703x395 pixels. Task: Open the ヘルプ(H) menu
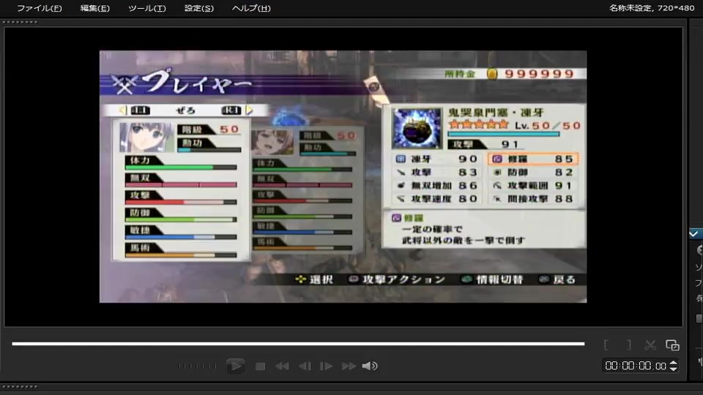251,8
